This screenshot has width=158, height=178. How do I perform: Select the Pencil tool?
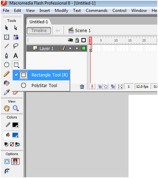tap(7, 74)
